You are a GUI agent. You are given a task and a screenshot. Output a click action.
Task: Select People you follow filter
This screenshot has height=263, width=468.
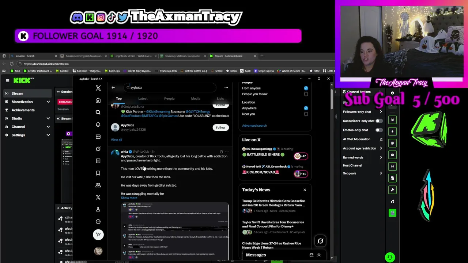coord(306,94)
